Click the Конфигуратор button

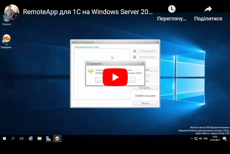145,57
